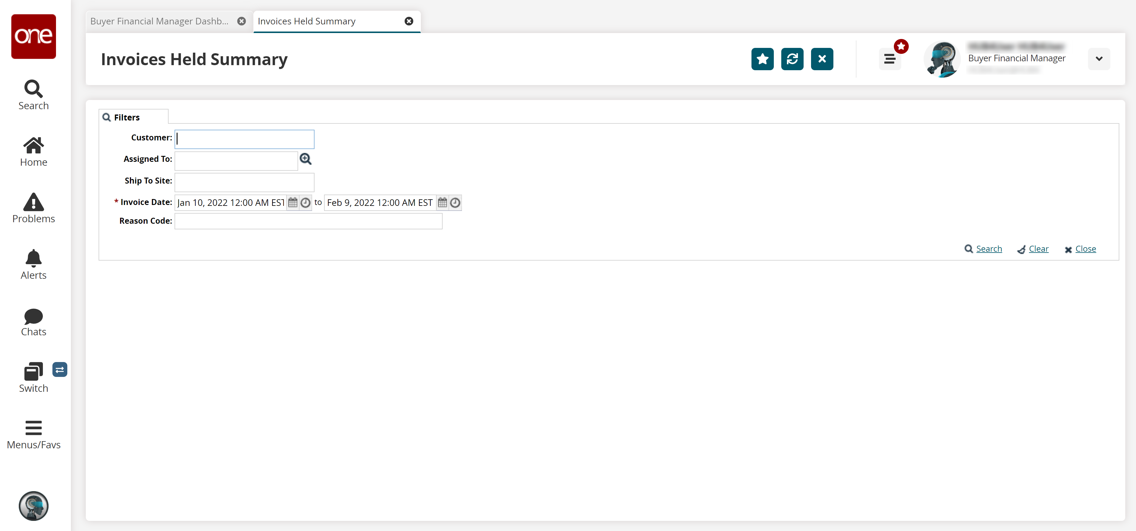Viewport: 1136px width, 531px height.
Task: Click the Search link in filters
Action: click(x=988, y=249)
